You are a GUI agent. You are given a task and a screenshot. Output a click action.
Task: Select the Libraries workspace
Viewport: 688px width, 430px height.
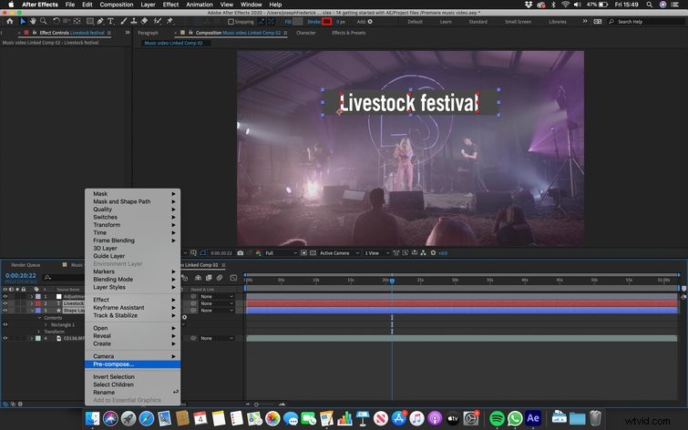558,22
